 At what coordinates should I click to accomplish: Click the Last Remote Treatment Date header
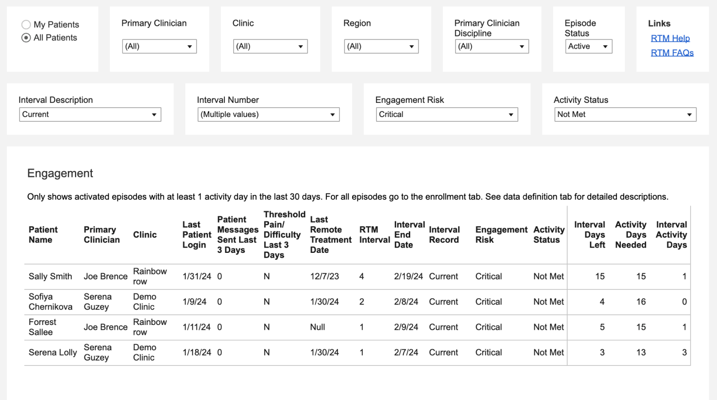coord(331,235)
